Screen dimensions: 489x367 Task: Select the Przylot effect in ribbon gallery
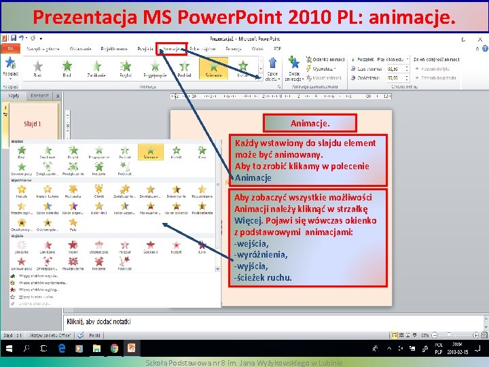126,69
